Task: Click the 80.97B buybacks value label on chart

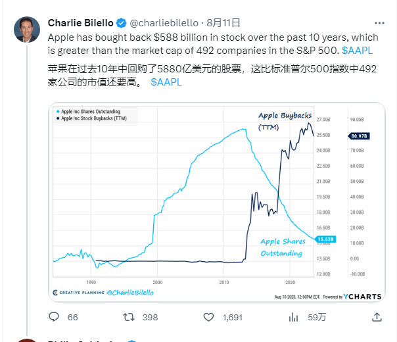Action: pyautogui.click(x=359, y=136)
